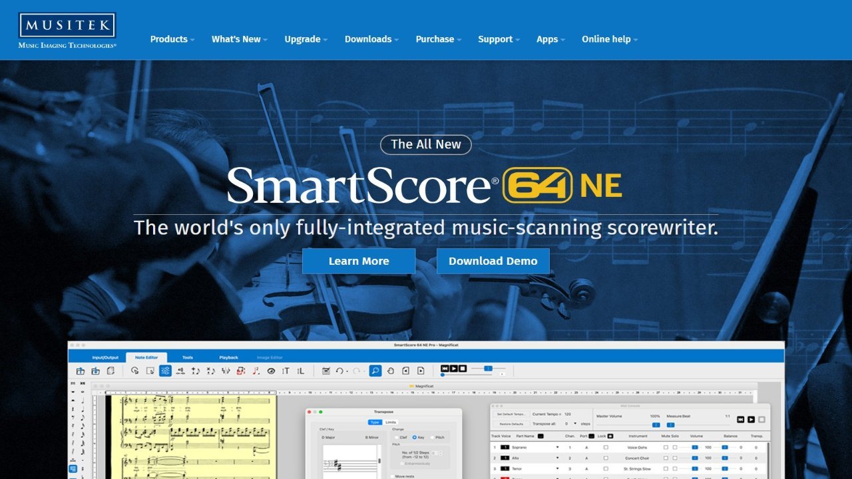Click rewind in the MIDI console window

(740, 419)
